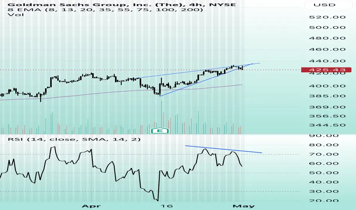
Task: Click the 16 date label on time axis
Action: coord(167,206)
